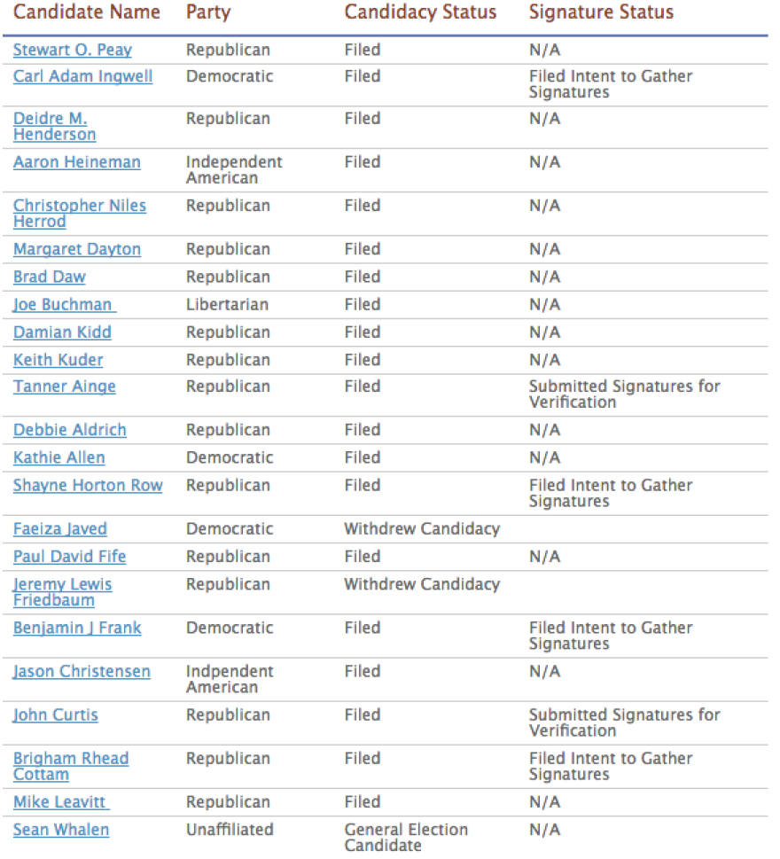Open the Brad Daw link

pyautogui.click(x=50, y=277)
